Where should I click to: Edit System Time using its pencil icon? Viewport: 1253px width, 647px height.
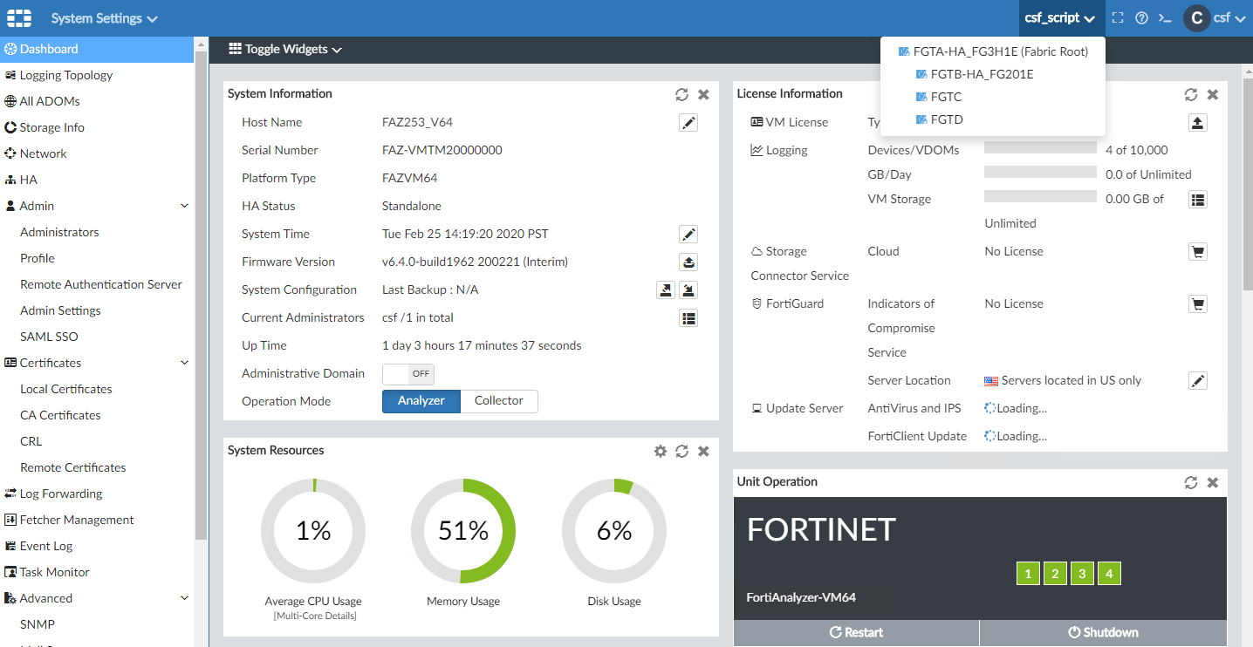[x=688, y=235]
